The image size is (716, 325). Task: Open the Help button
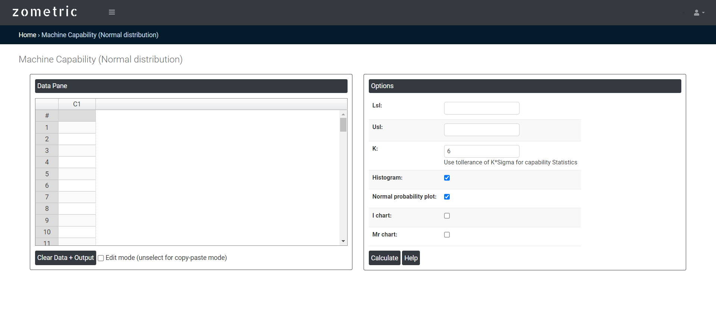tap(411, 258)
